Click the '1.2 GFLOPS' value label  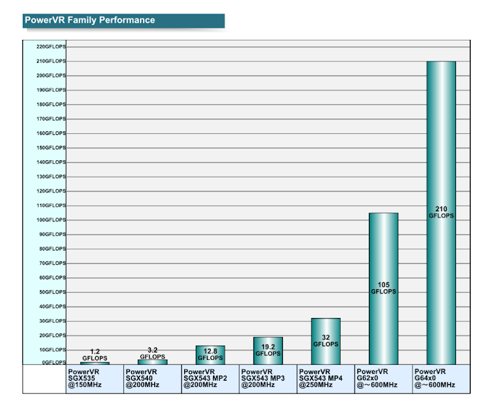click(x=95, y=355)
